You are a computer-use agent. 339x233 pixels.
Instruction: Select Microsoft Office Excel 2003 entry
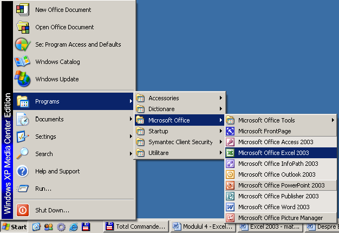(281, 153)
